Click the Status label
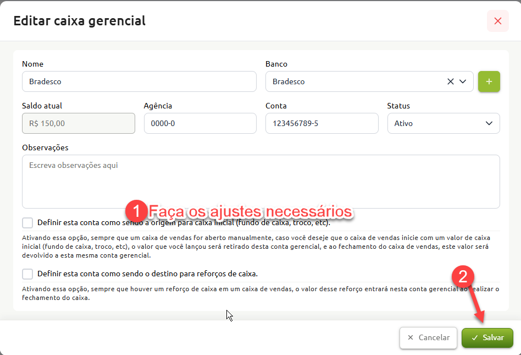The width and height of the screenshot is (521, 355). [398, 106]
